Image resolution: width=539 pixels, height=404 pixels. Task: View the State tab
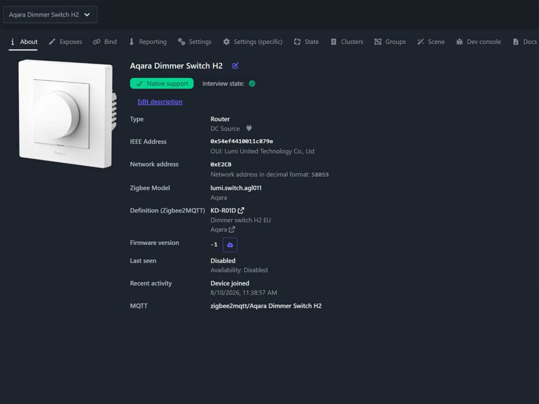(306, 42)
